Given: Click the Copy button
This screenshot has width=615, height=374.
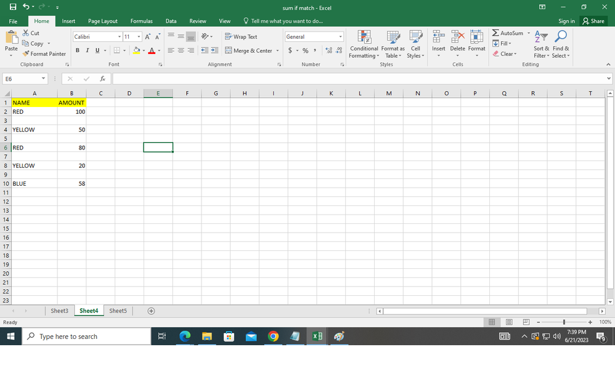Looking at the screenshot, I should pyautogui.click(x=33, y=44).
